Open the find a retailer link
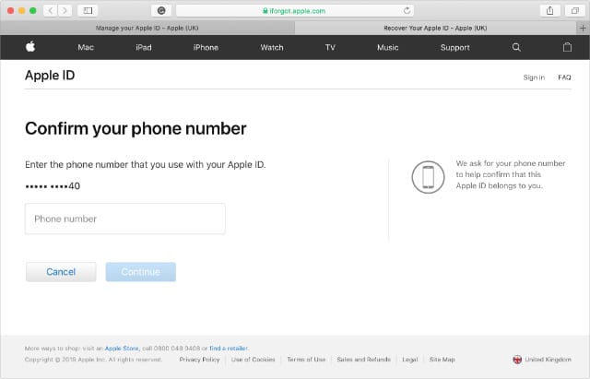Image resolution: width=590 pixels, height=379 pixels. [229, 349]
